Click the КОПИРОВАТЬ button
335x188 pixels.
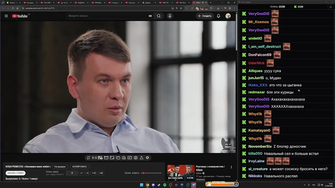tap(80, 167)
